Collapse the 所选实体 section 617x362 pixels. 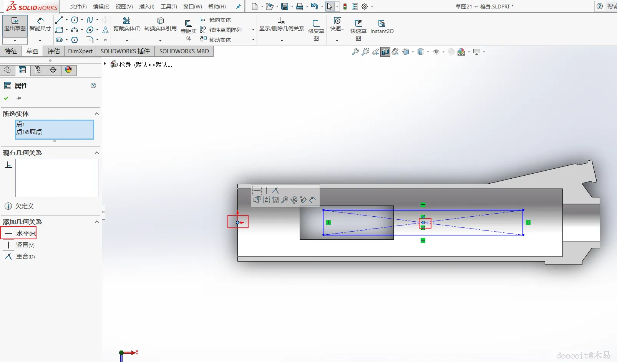(97, 114)
